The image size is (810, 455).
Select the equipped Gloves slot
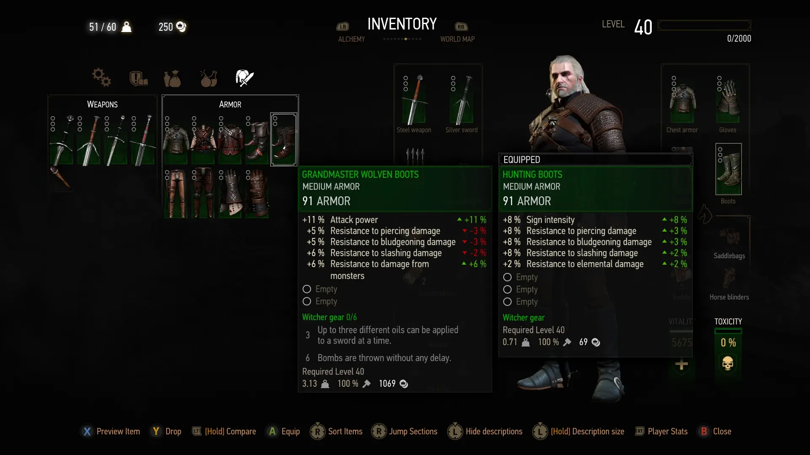728,104
